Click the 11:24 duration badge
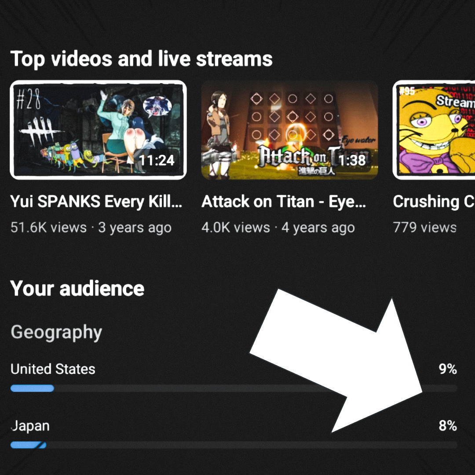Viewport: 475px width, 475px height. click(157, 160)
